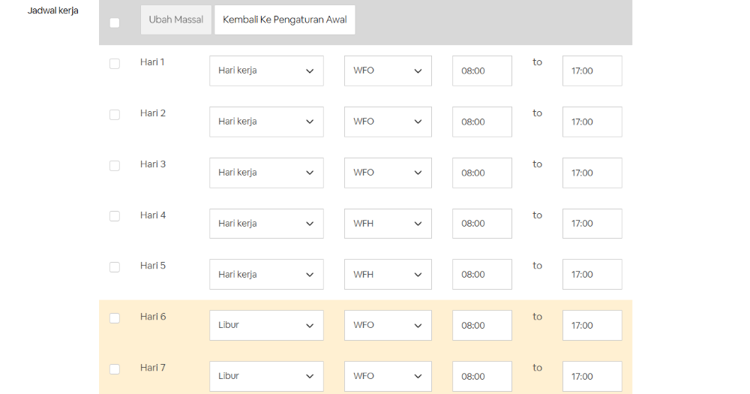Click the Hari 6 end time field
Viewport: 750px width, 394px height.
point(592,325)
